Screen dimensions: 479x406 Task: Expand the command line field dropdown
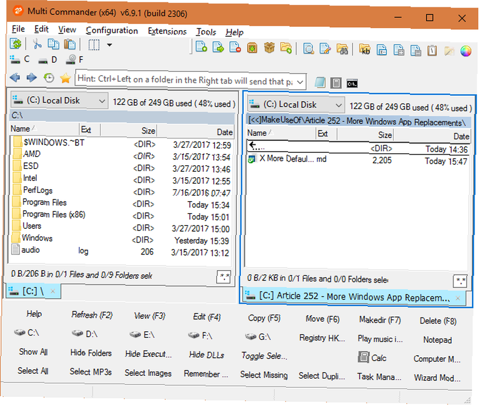pyautogui.click(x=300, y=82)
